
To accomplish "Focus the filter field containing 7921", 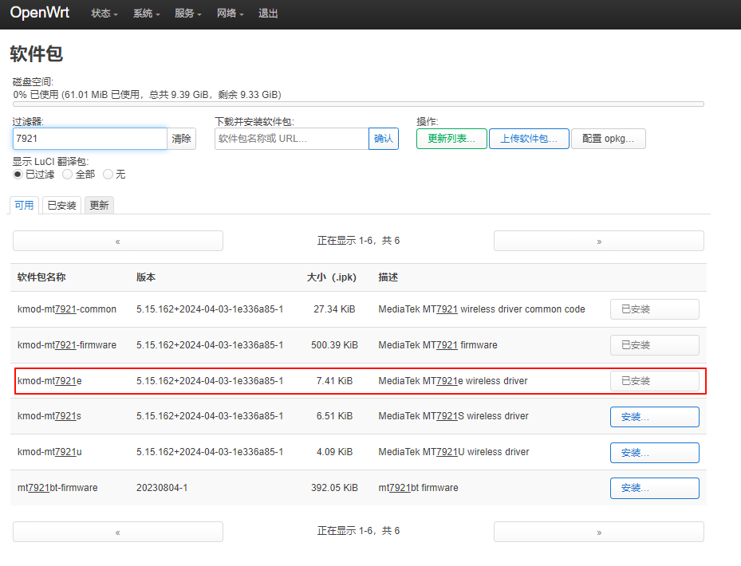I will click(89, 139).
